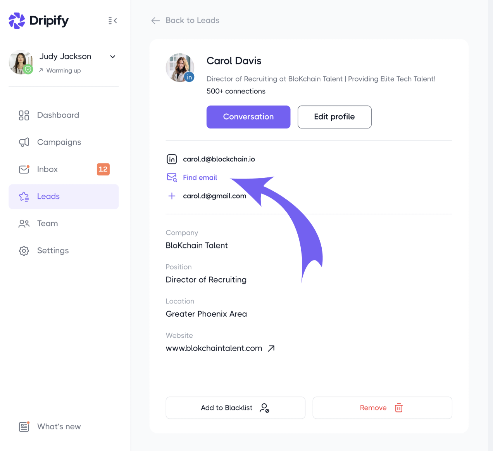Select the 500+ connections text

coord(236,91)
